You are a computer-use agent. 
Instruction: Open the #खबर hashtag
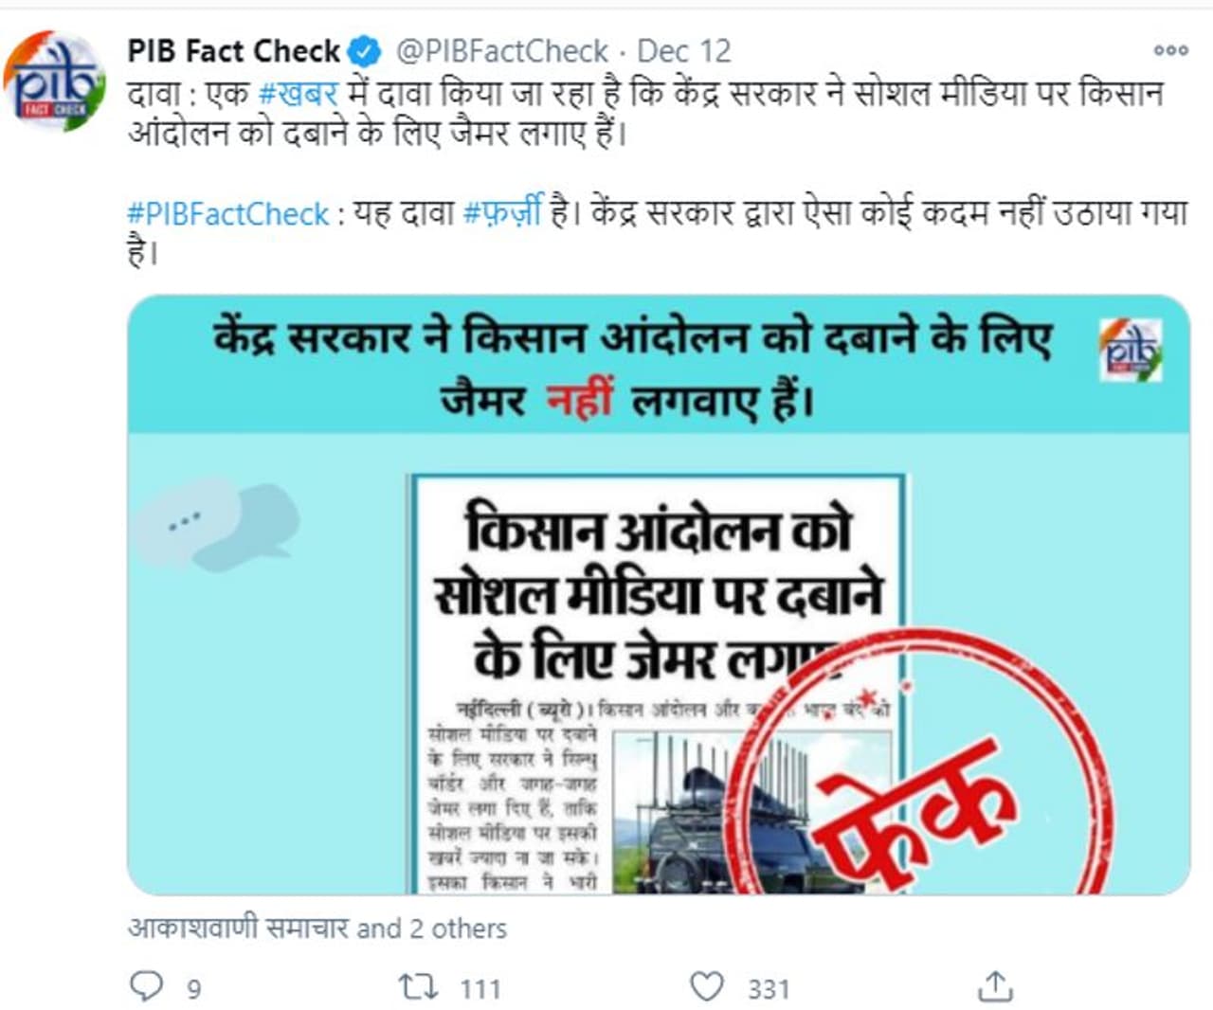coord(298,95)
